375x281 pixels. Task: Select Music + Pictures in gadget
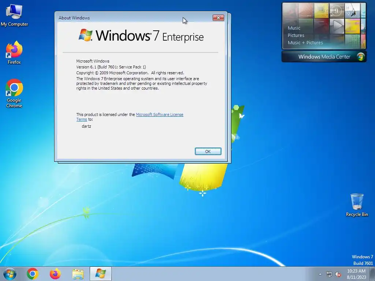click(x=305, y=43)
